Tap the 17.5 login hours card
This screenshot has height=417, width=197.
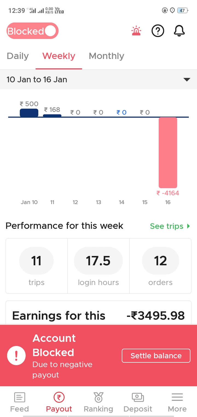coord(98,266)
